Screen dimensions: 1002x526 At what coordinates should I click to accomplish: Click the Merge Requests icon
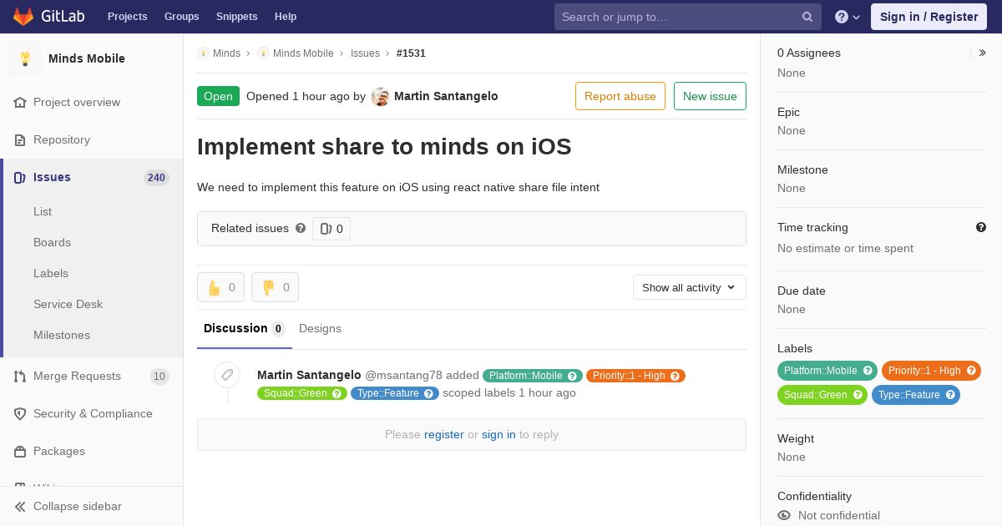point(20,376)
